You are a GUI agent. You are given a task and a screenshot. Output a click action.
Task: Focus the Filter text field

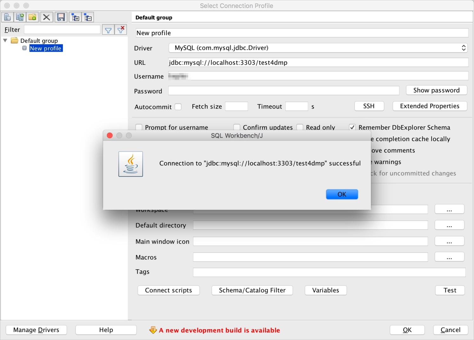coord(62,30)
